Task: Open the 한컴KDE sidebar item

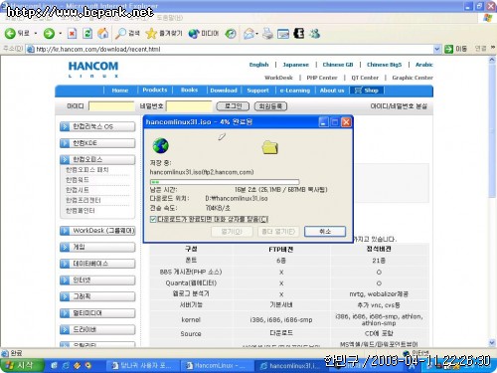Action: coord(97,143)
